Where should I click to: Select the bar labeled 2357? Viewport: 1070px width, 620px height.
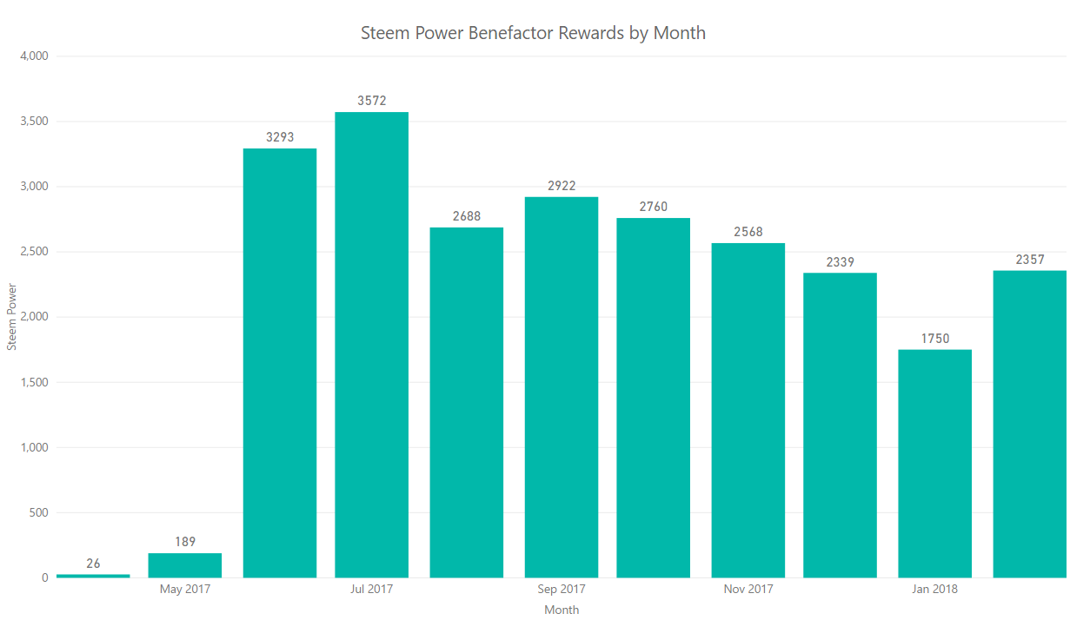pos(1030,424)
